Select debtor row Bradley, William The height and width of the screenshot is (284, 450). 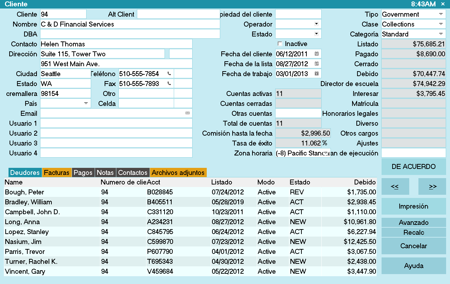click(190, 202)
